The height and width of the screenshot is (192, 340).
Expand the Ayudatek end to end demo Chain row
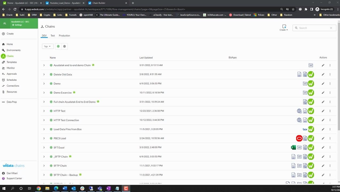click(44, 65)
